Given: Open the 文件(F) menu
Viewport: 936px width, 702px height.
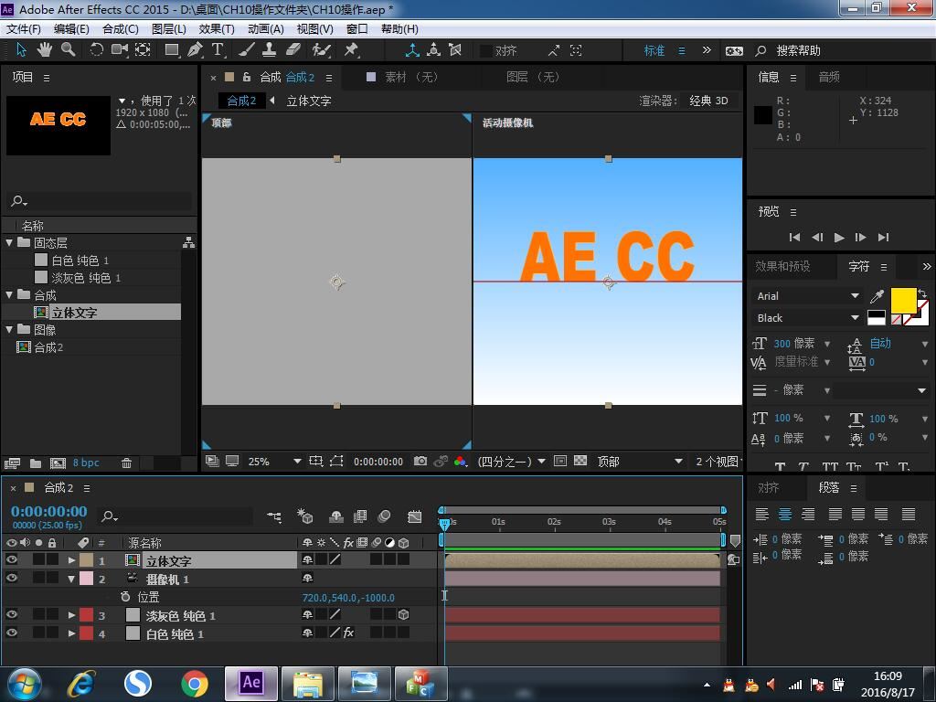Looking at the screenshot, I should pos(24,28).
